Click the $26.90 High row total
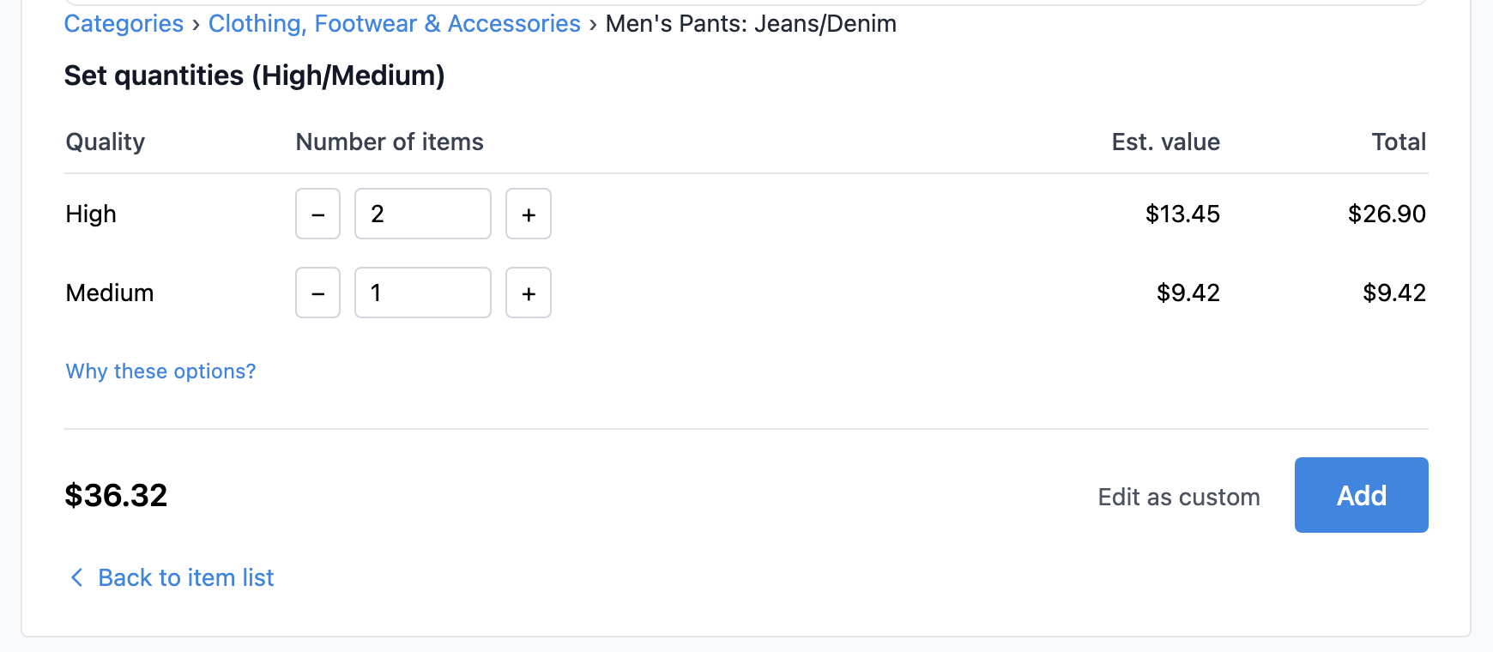This screenshot has width=1493, height=652. point(1387,214)
